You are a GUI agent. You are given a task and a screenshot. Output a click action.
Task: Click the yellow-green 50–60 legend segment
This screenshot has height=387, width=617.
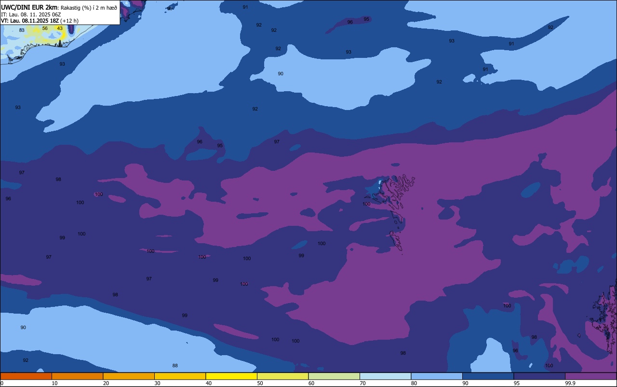pyautogui.click(x=282, y=376)
